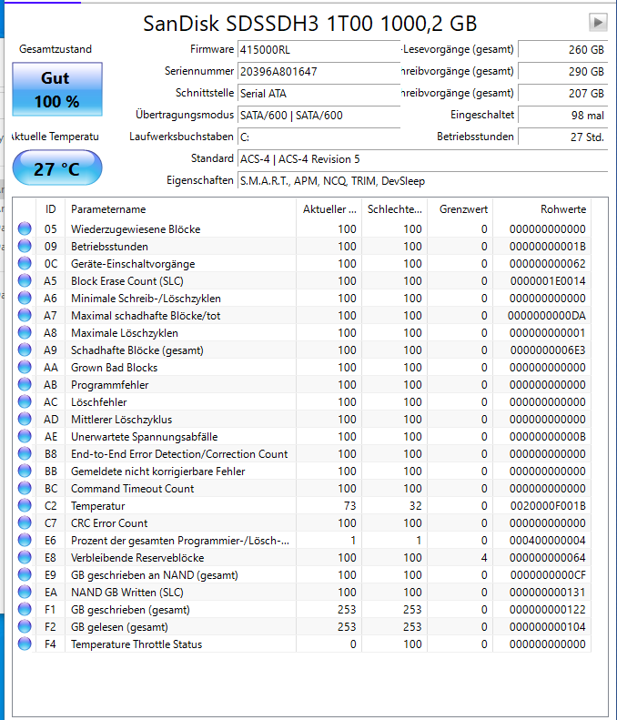The image size is (617, 720).
Task: Click the next-disk arrow button beside drive title
Action: (x=598, y=22)
